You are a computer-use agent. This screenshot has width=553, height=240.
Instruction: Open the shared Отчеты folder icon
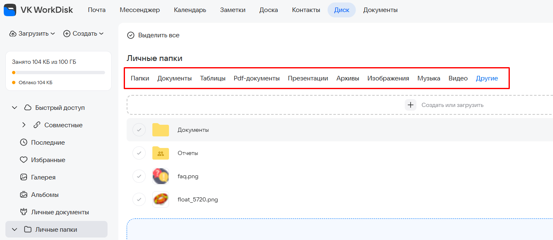click(x=161, y=153)
